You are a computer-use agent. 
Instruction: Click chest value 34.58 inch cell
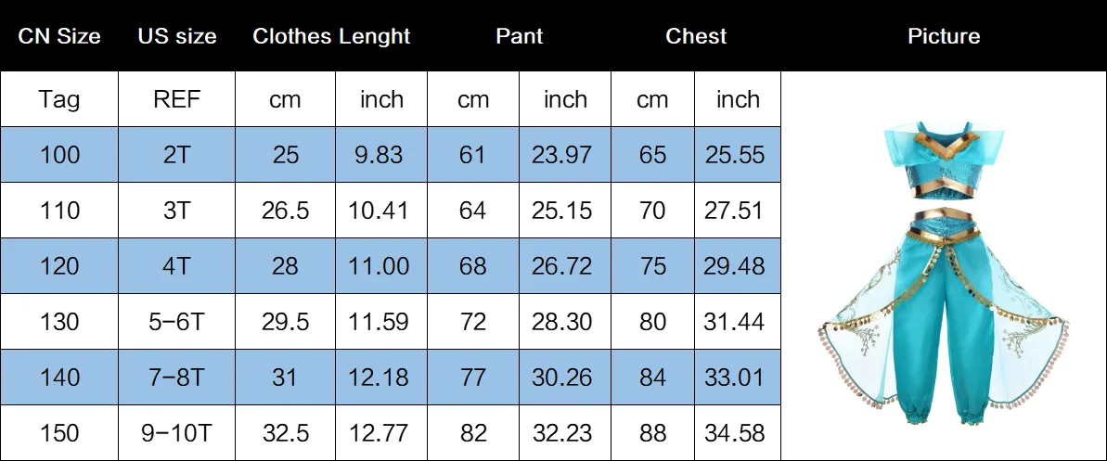pos(738,433)
